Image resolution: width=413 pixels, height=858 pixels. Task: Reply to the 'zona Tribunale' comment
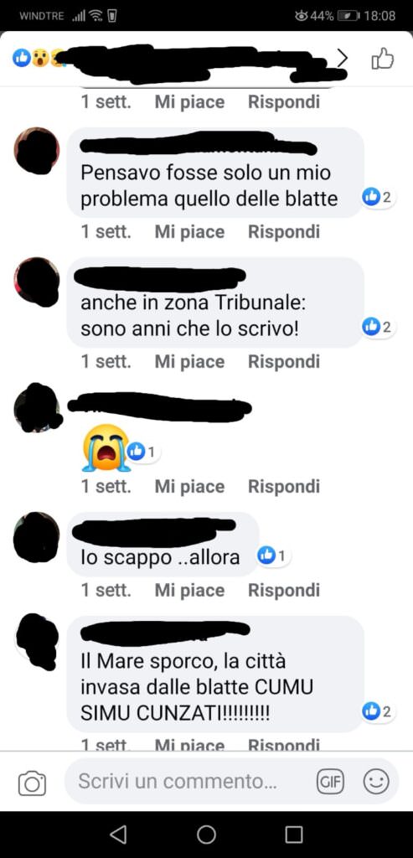[283, 362]
